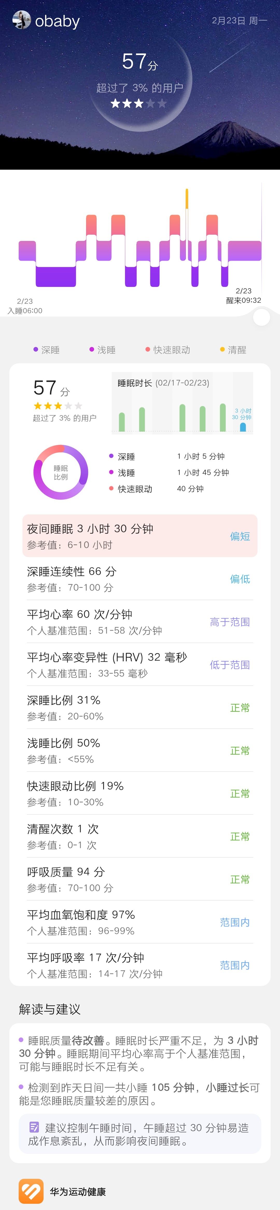Tap the 睡眠比例 donut chart

(61, 472)
